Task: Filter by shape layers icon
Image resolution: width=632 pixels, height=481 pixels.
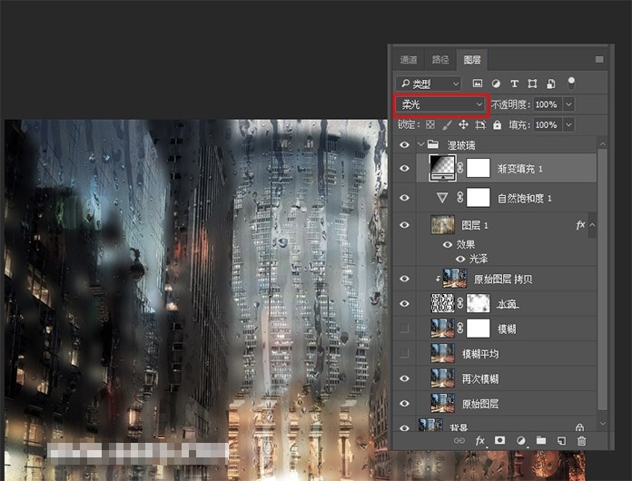Action: (532, 83)
